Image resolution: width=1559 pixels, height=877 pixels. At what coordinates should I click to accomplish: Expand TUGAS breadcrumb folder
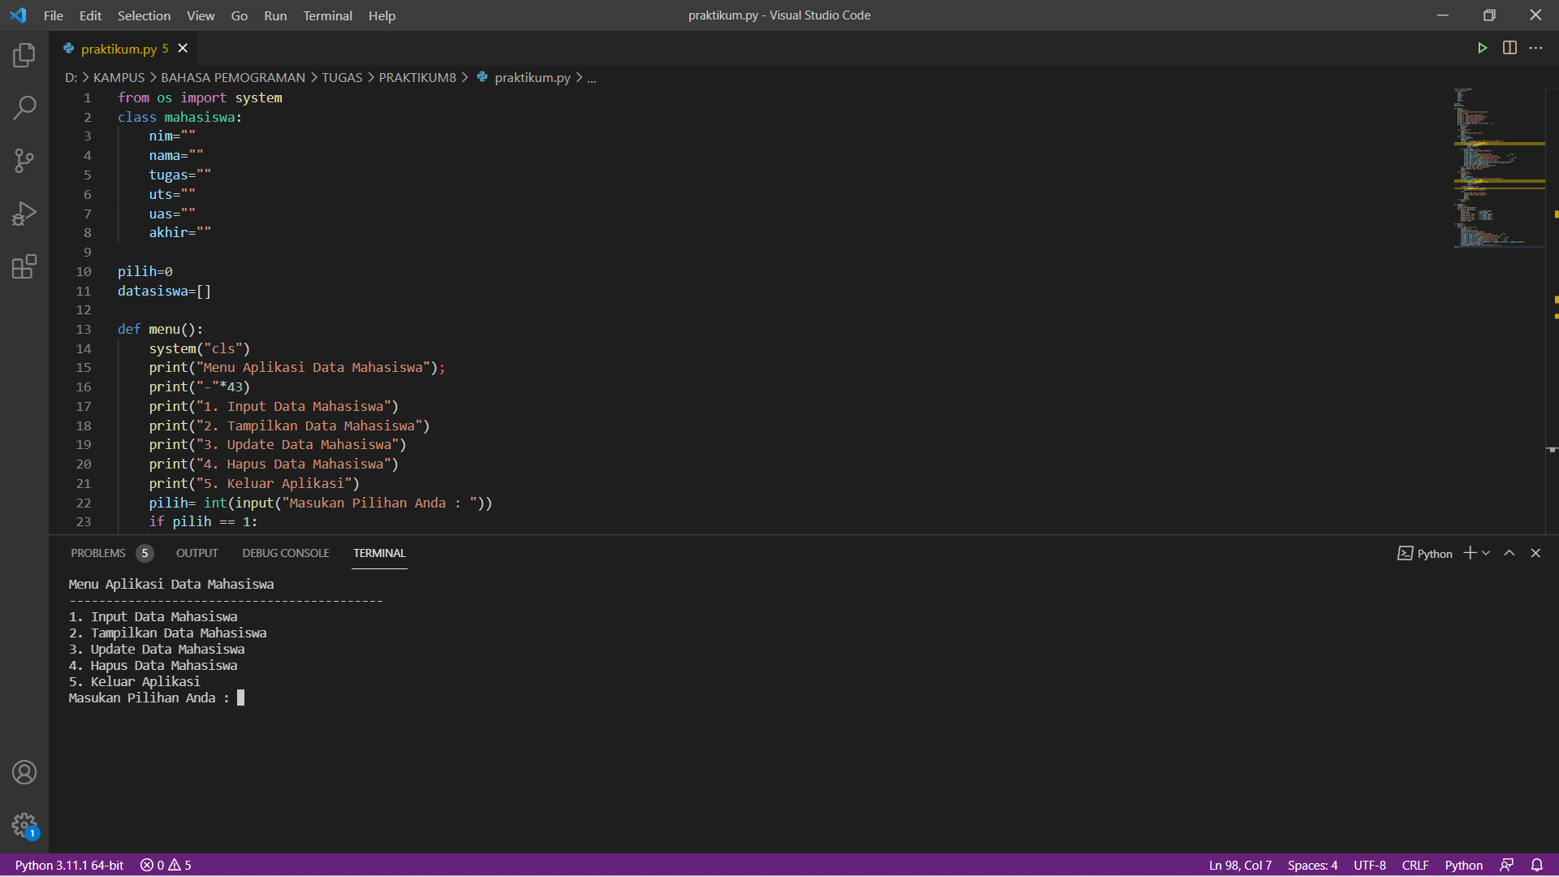pyautogui.click(x=342, y=77)
